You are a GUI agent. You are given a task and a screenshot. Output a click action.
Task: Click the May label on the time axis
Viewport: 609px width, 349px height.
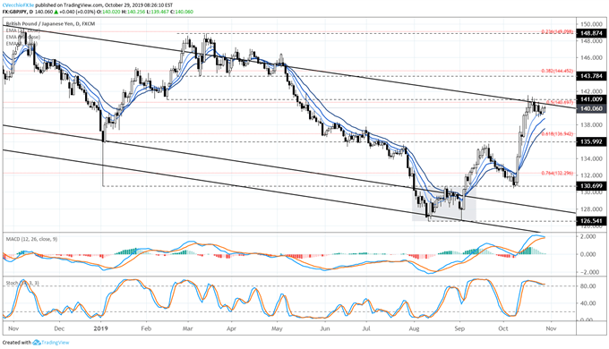coord(277,328)
